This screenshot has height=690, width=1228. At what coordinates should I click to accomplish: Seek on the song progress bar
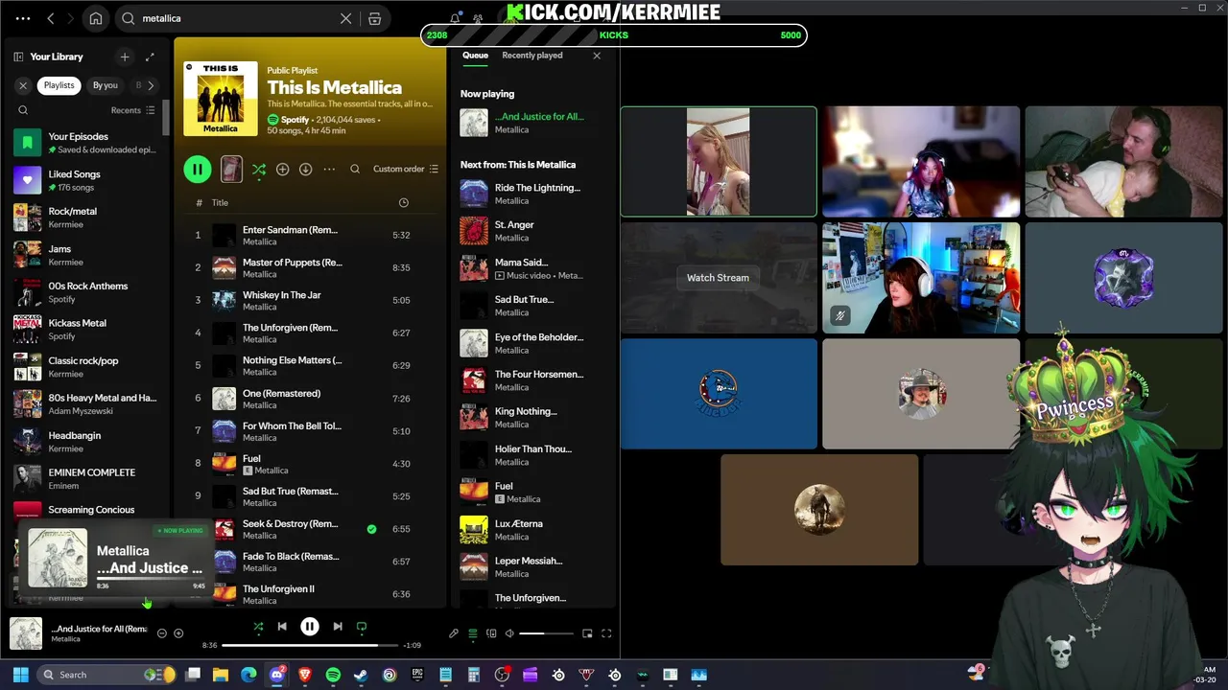[x=310, y=646]
